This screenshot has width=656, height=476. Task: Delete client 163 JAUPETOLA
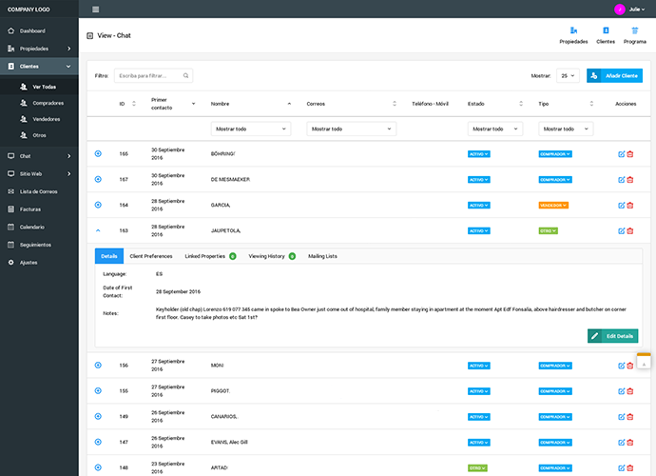coord(630,231)
